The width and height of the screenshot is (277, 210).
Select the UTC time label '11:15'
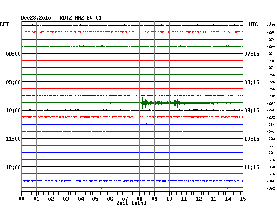pos(252,167)
